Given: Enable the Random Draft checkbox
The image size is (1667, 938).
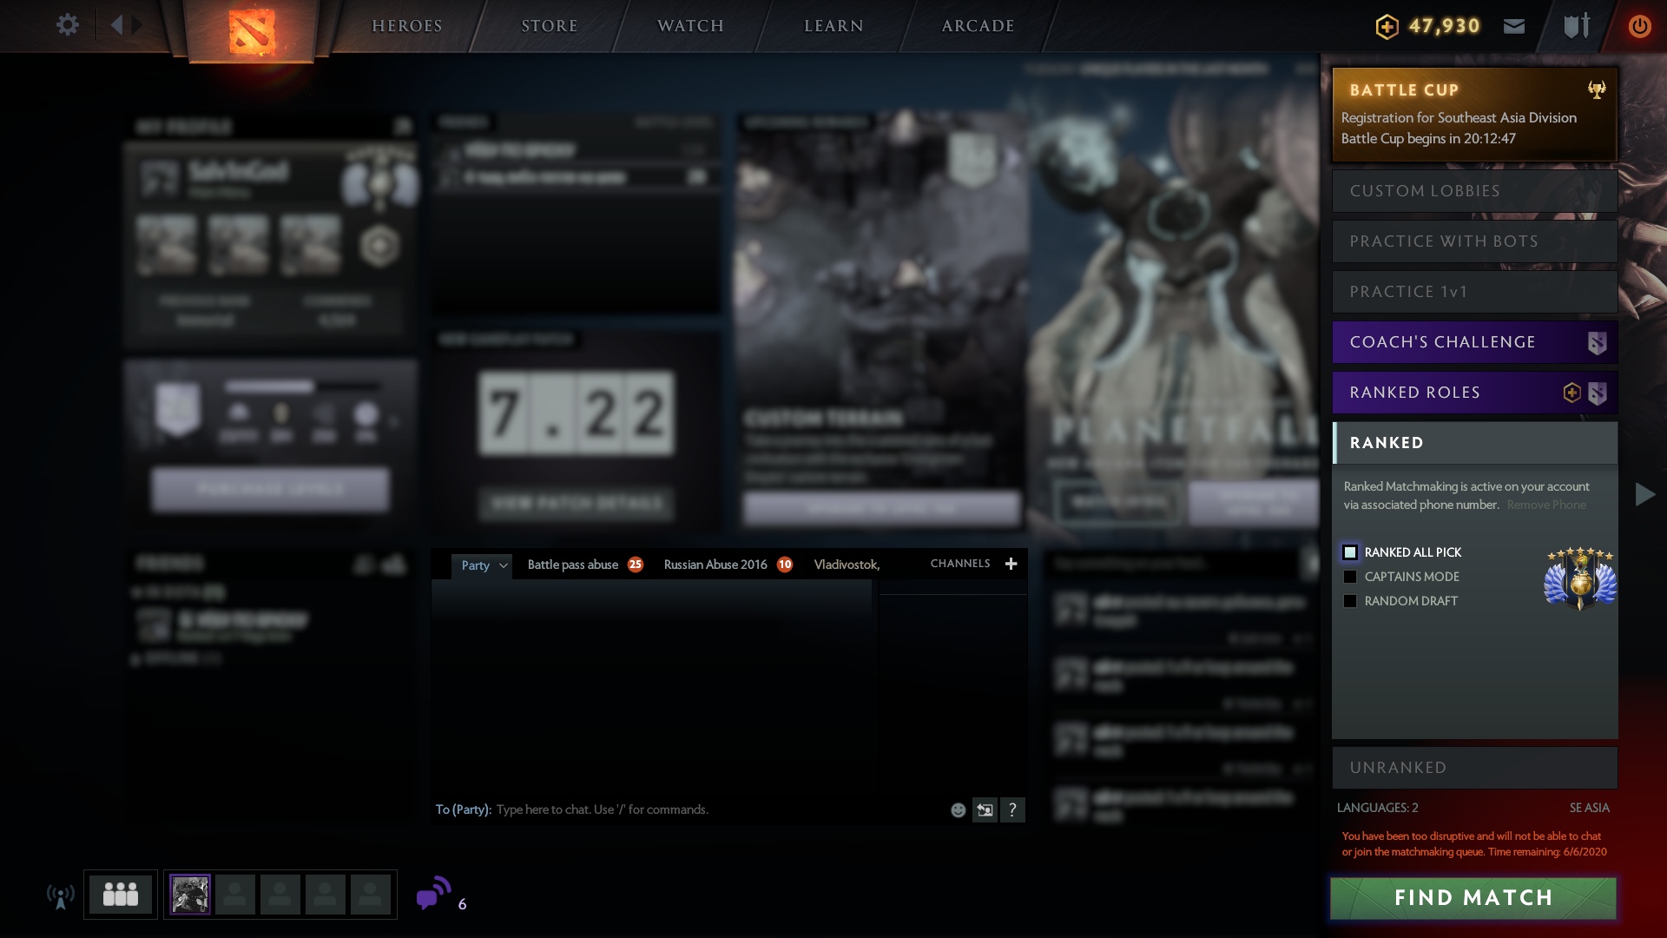Looking at the screenshot, I should point(1350,601).
